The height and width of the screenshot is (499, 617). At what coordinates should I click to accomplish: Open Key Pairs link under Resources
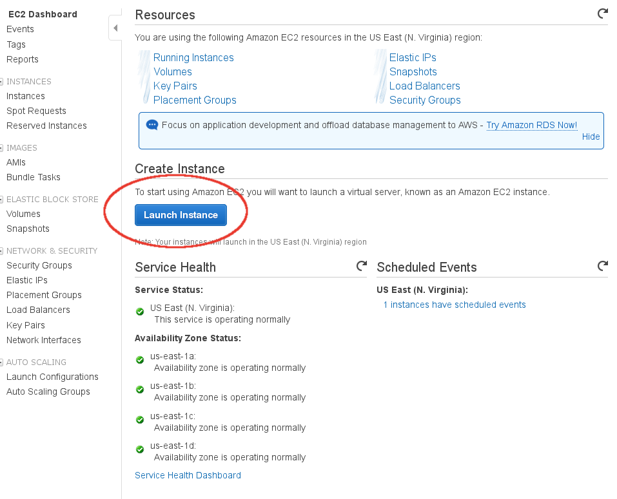click(x=175, y=86)
